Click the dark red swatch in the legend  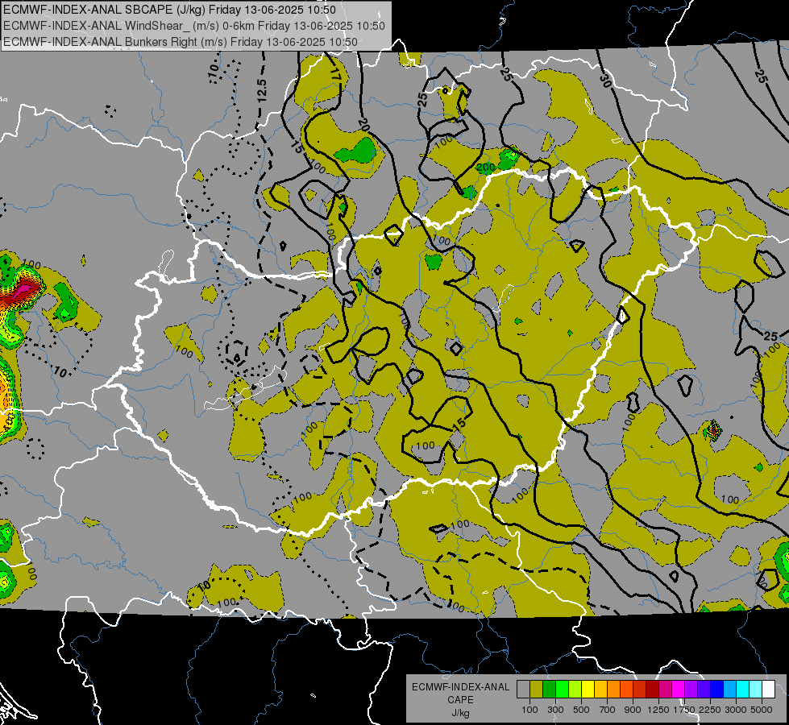tap(652, 690)
